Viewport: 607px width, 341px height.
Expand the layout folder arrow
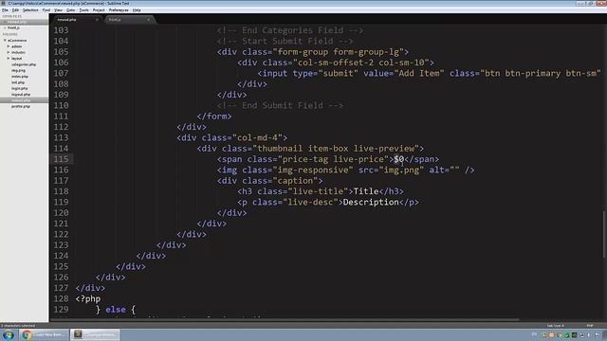(9, 59)
